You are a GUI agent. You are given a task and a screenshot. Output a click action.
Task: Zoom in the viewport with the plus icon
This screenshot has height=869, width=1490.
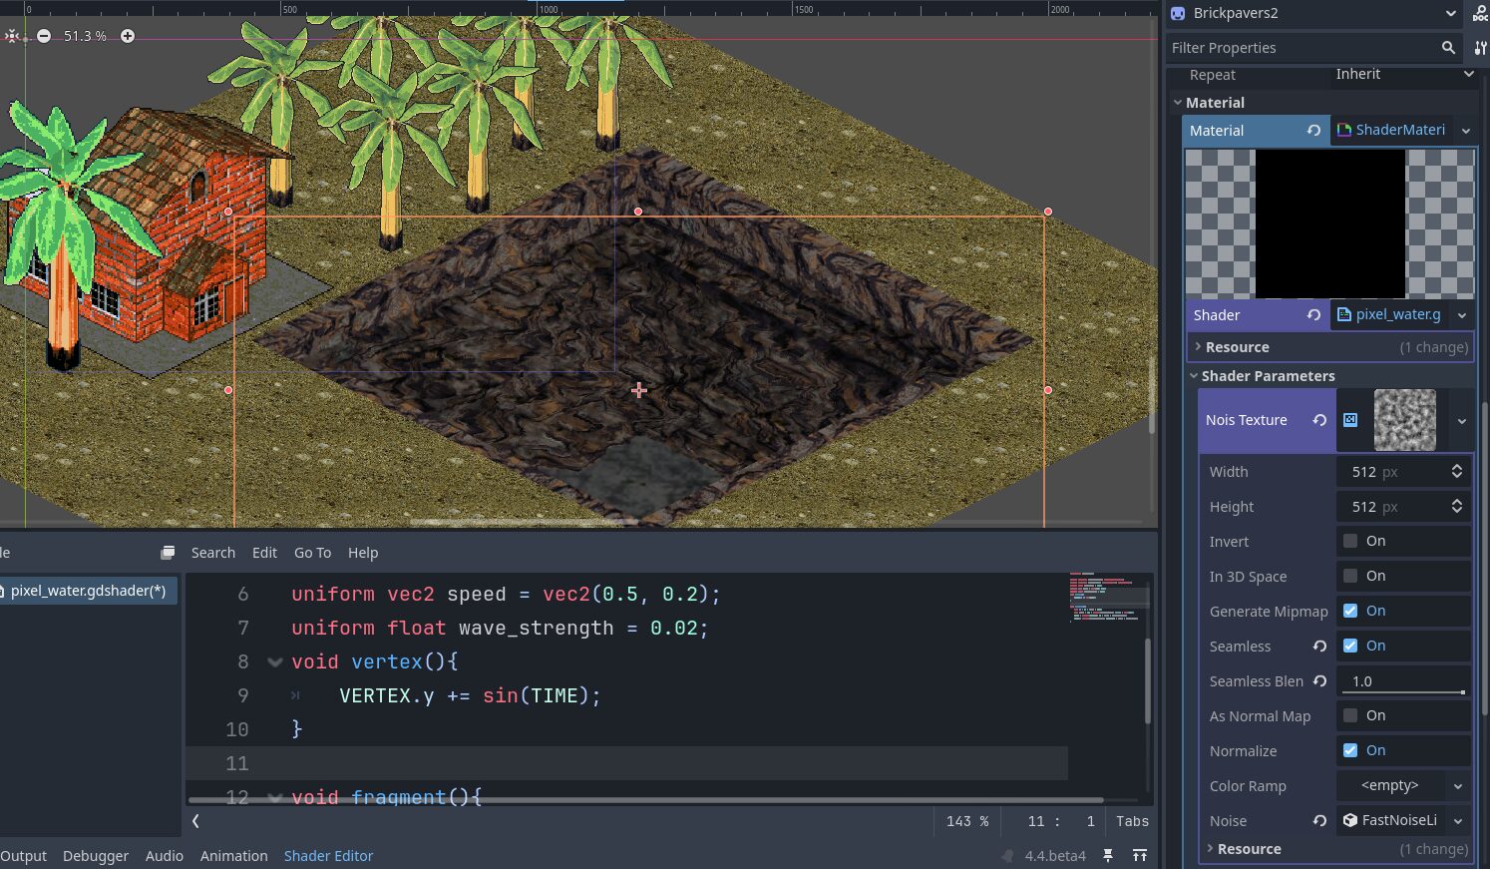tap(128, 36)
